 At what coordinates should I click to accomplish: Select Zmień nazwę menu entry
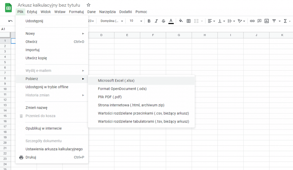pyautogui.click(x=52, y=108)
